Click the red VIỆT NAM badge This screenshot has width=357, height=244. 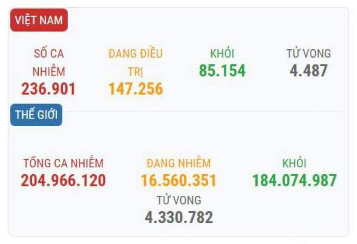pyautogui.click(x=39, y=20)
